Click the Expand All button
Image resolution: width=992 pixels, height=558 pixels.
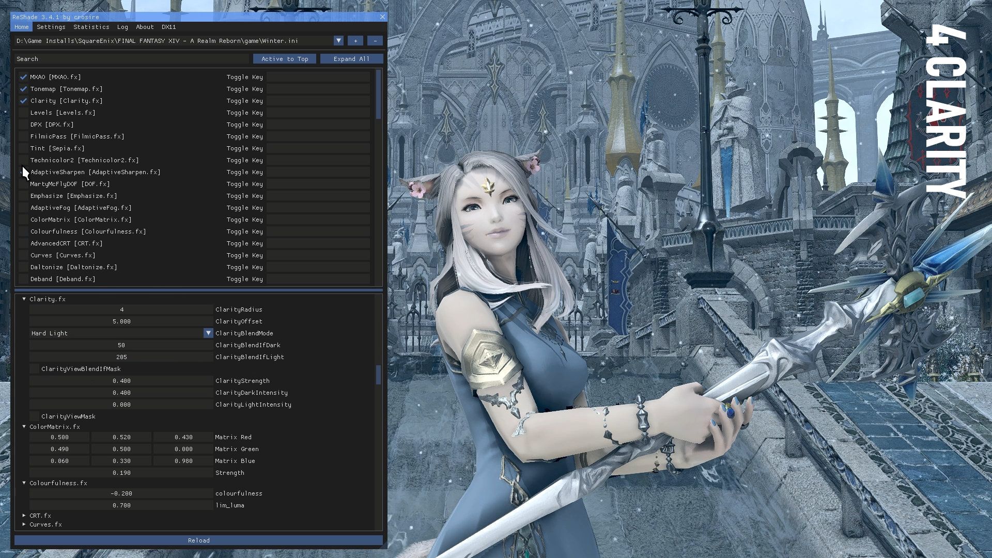click(351, 59)
